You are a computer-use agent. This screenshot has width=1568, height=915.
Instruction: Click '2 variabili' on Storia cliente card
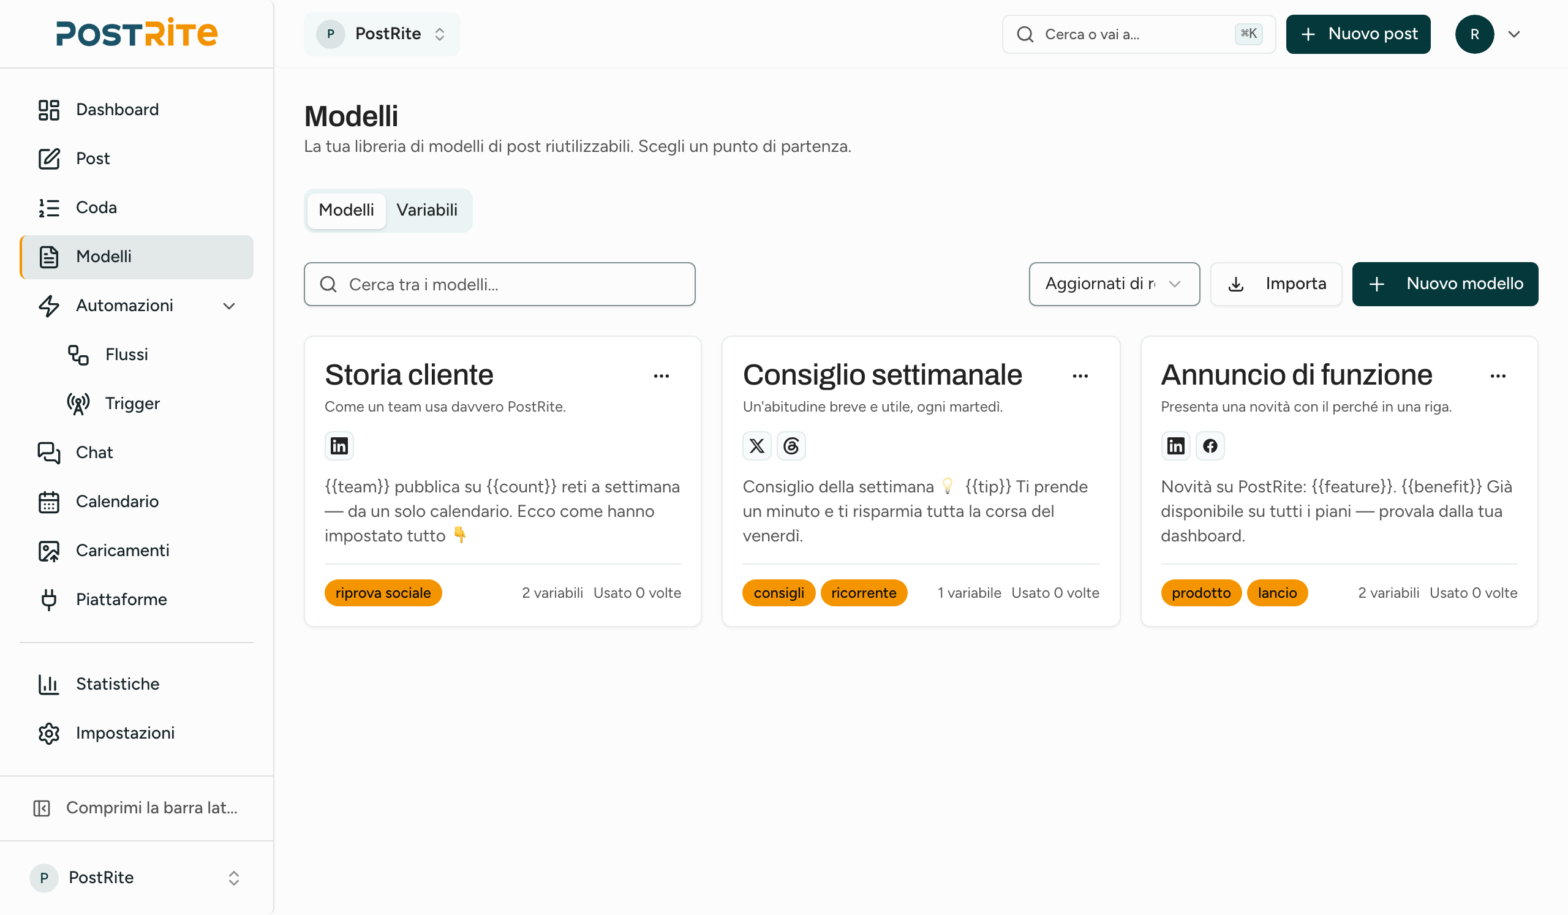tap(552, 593)
